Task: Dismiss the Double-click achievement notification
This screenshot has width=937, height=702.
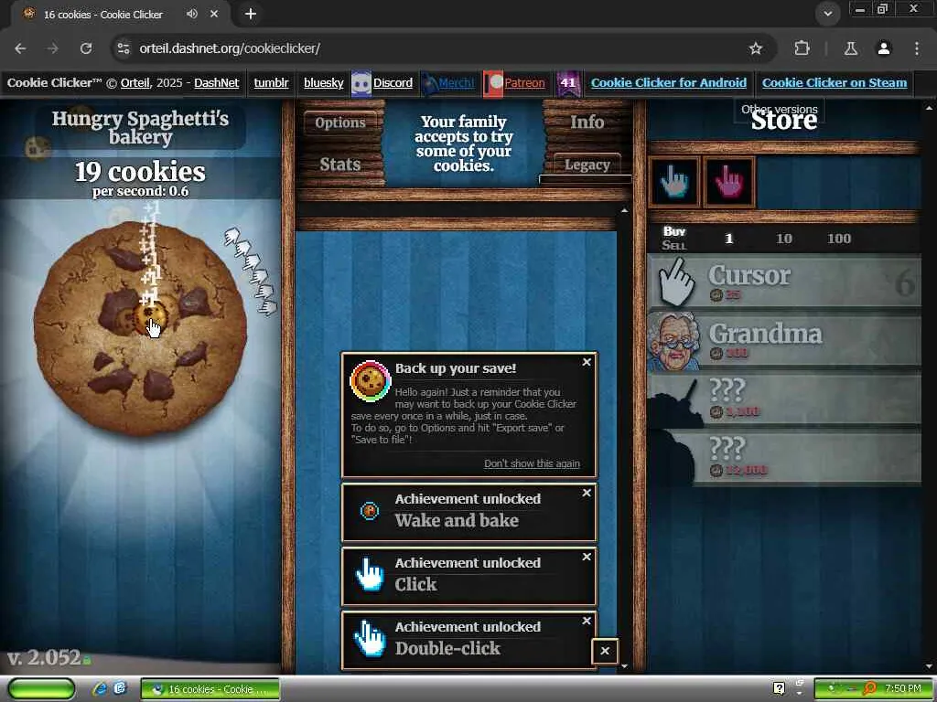Action: (587, 621)
